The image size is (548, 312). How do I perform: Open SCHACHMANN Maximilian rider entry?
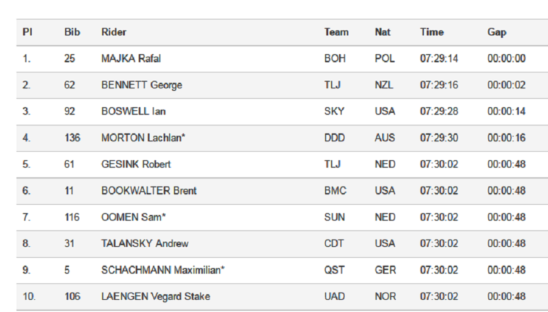pos(163,270)
